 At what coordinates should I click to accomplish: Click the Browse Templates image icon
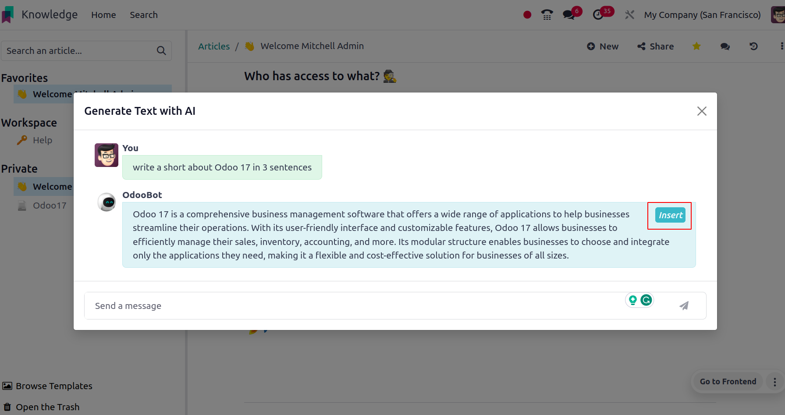[x=7, y=386]
